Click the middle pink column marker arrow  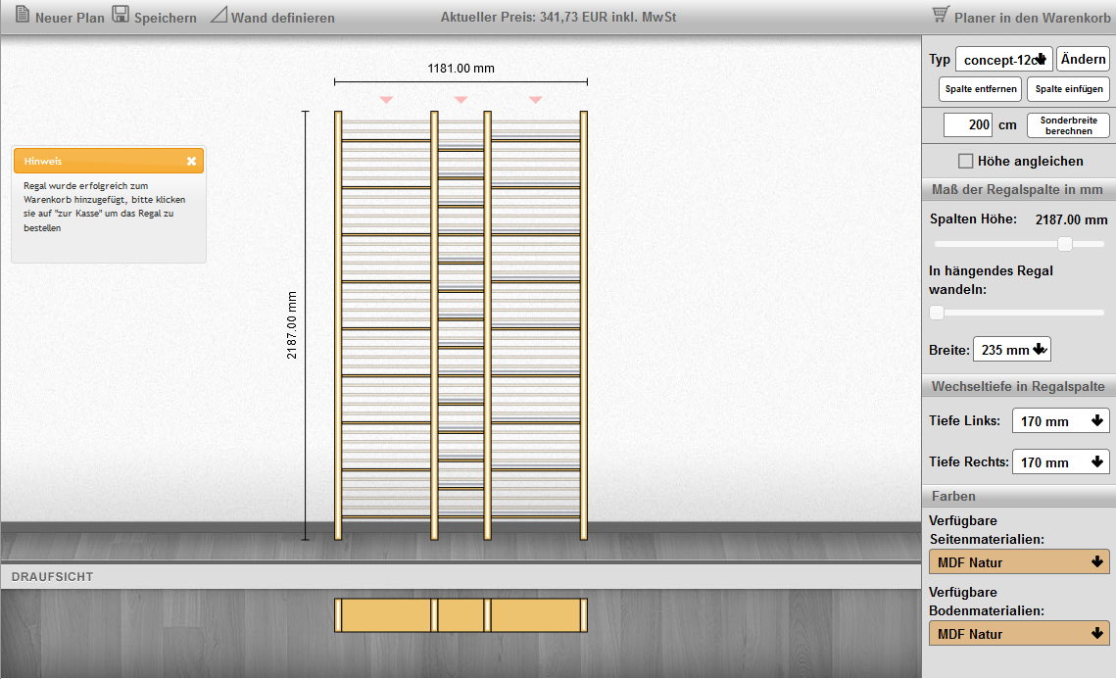(461, 99)
